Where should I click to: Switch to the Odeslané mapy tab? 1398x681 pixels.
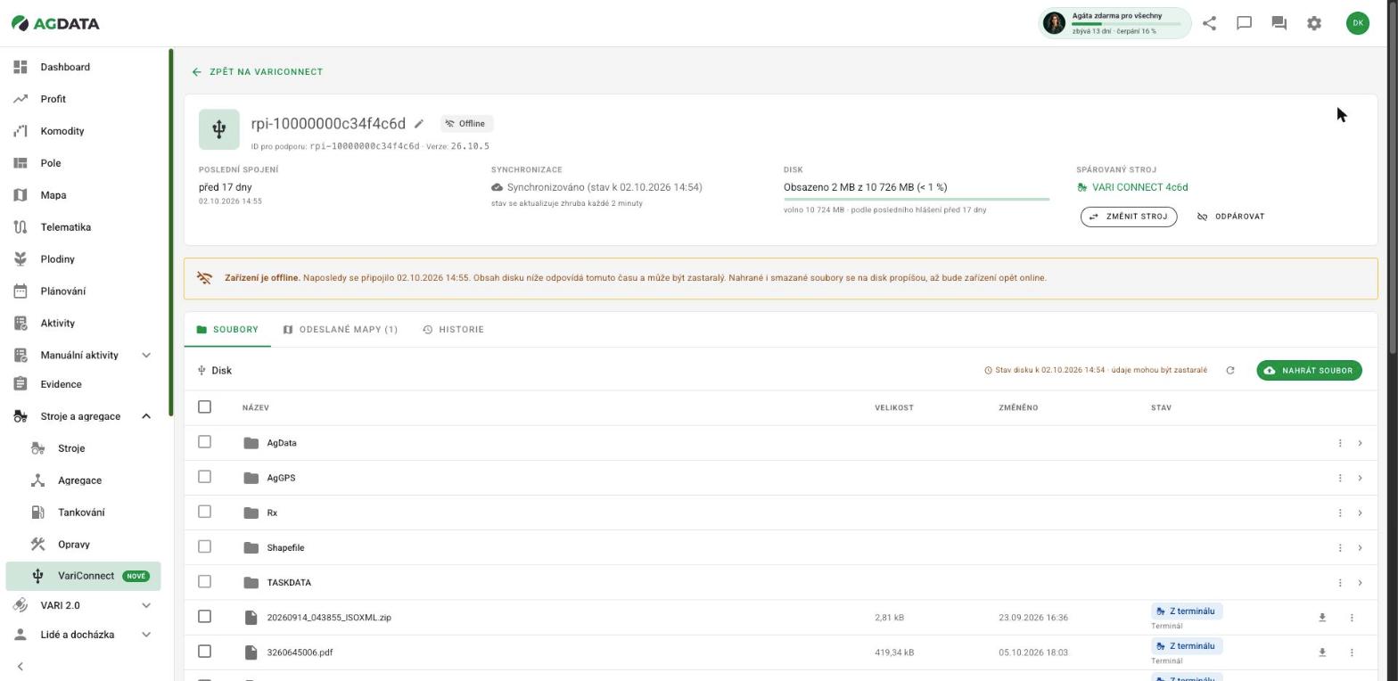pos(341,330)
